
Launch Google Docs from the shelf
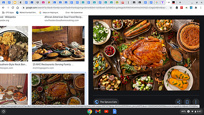click(x=115, y=111)
